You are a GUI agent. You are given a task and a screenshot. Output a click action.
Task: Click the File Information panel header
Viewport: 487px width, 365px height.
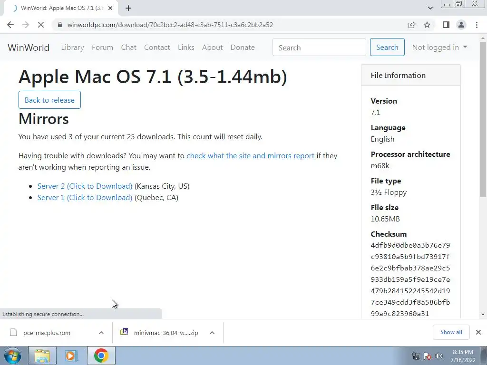coord(410,75)
